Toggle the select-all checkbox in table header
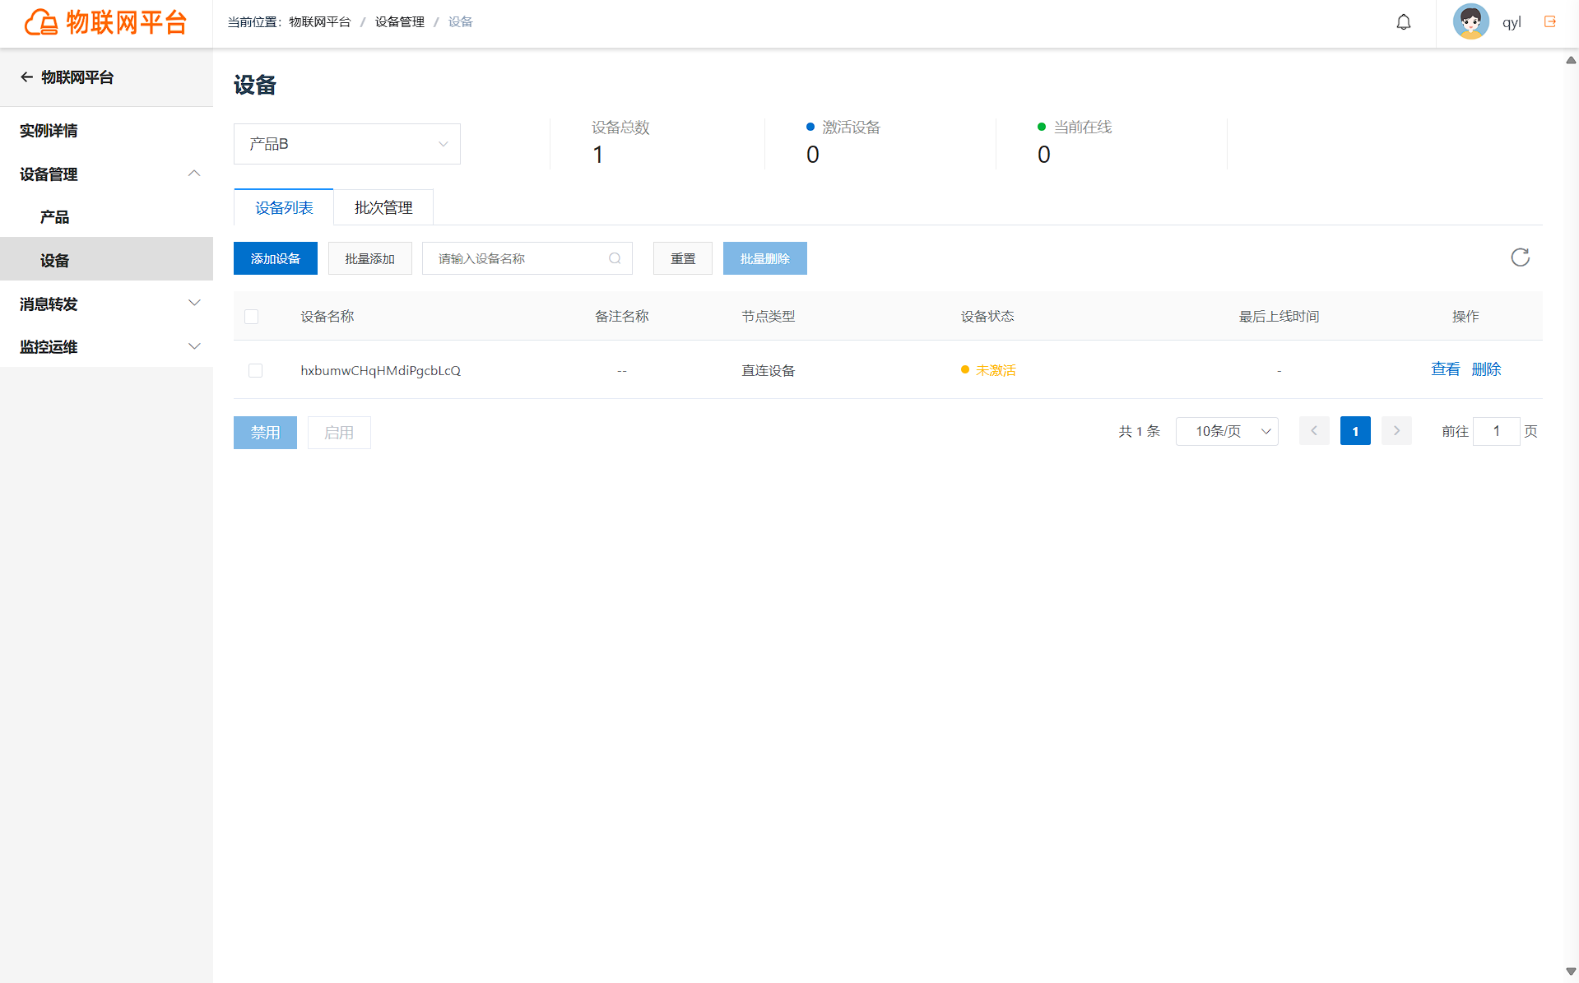This screenshot has width=1579, height=983. point(252,317)
